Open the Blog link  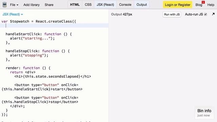[199, 5]
